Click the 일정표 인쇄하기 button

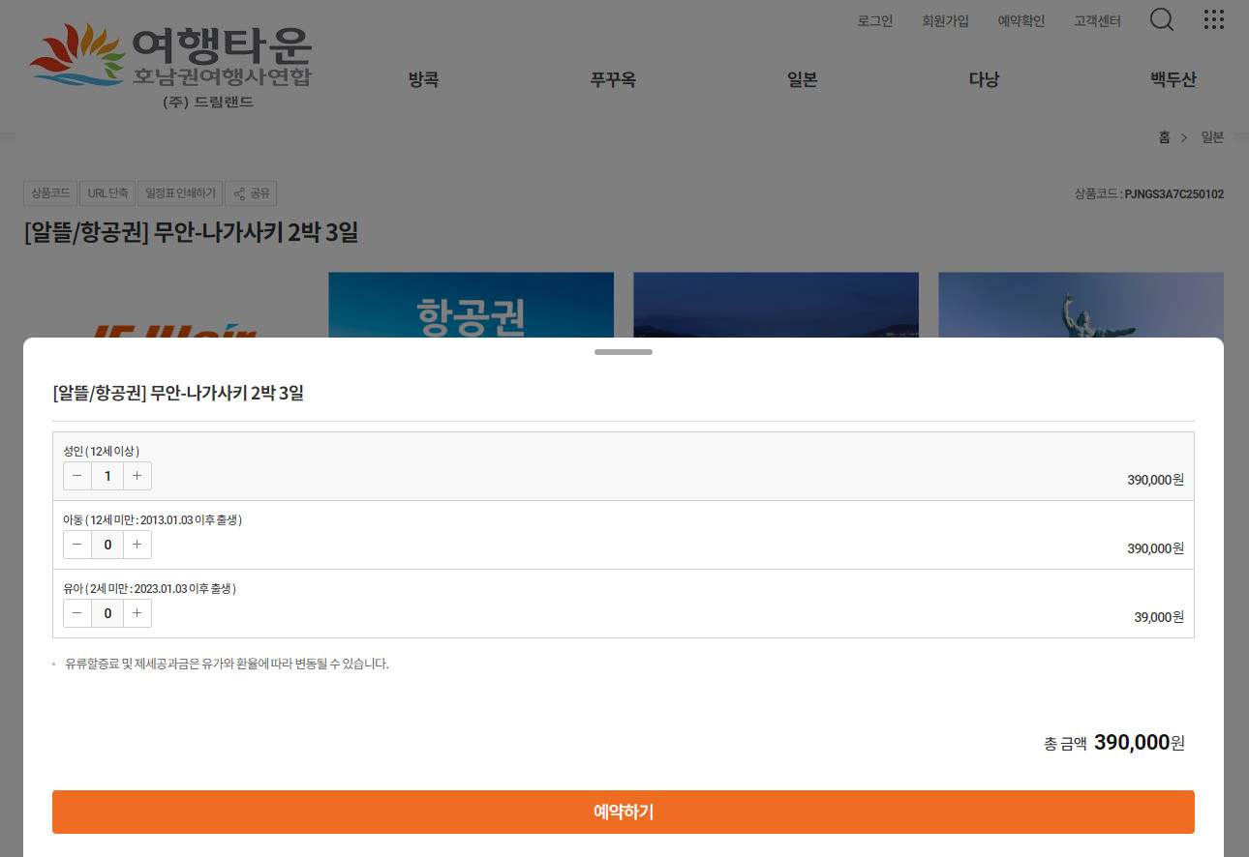point(180,193)
